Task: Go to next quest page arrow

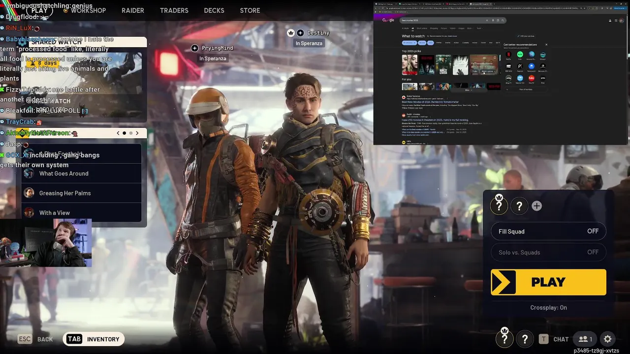Action: [137, 133]
